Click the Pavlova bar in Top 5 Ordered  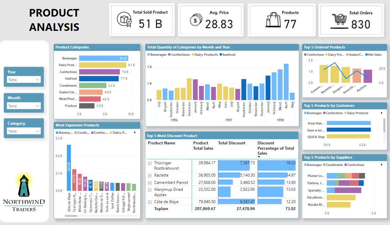pyautogui.click(x=368, y=76)
